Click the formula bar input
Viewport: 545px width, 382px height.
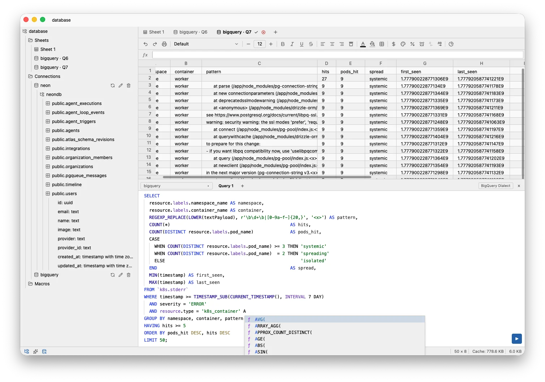(x=337, y=55)
